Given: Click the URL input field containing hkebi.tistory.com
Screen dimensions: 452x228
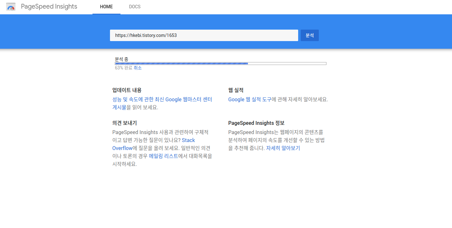Looking at the screenshot, I should 204,35.
